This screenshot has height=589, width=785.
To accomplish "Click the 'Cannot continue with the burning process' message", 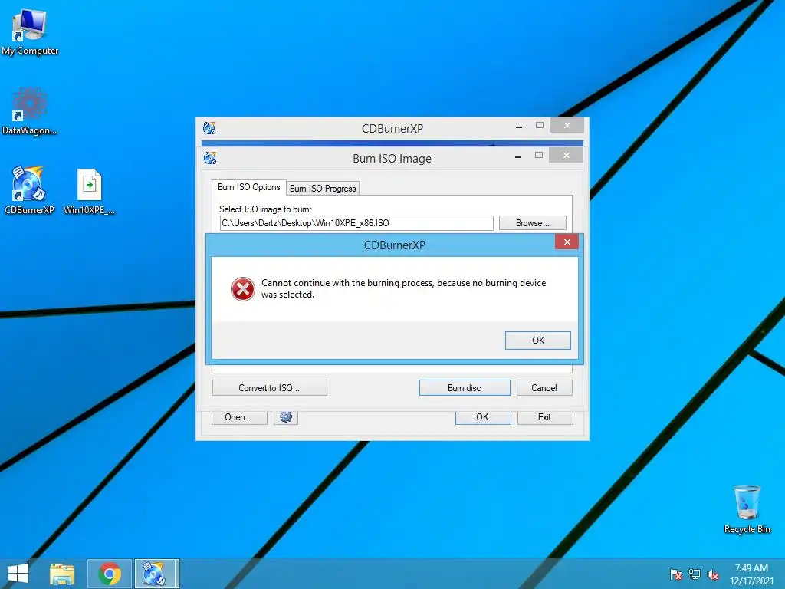I will pos(403,288).
